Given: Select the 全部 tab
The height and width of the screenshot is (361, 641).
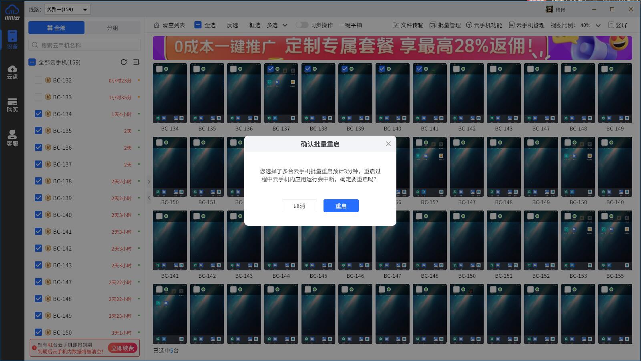Looking at the screenshot, I should click(x=56, y=28).
